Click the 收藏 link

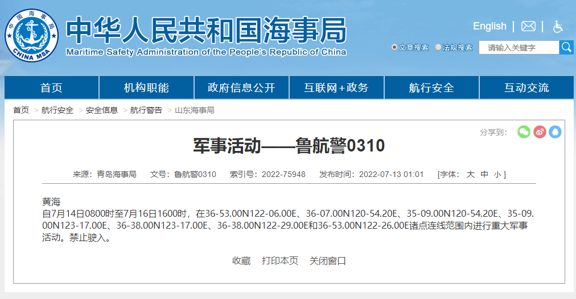(241, 261)
